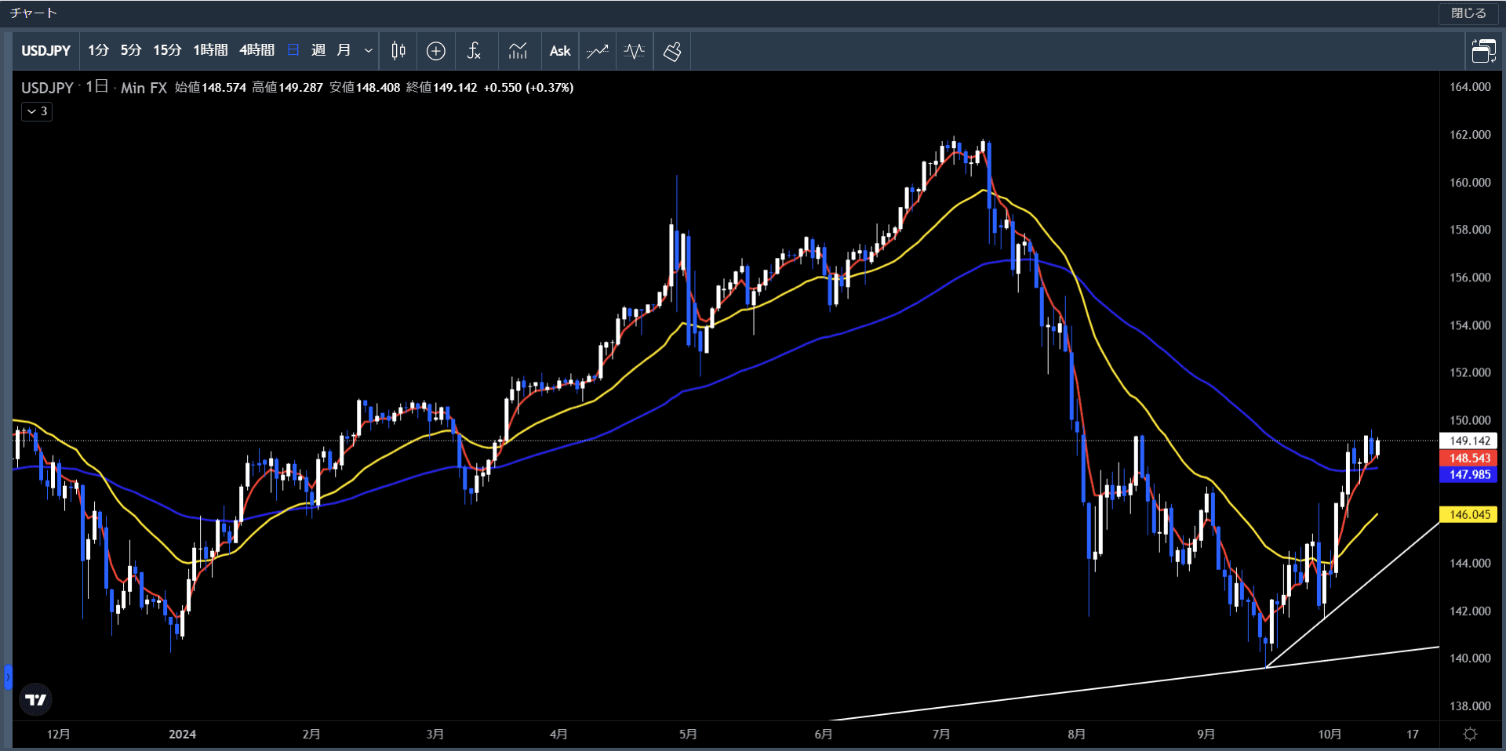Viewport: 1506px width, 751px height.
Task: Choose the 4時間 timeframe
Action: (256, 51)
